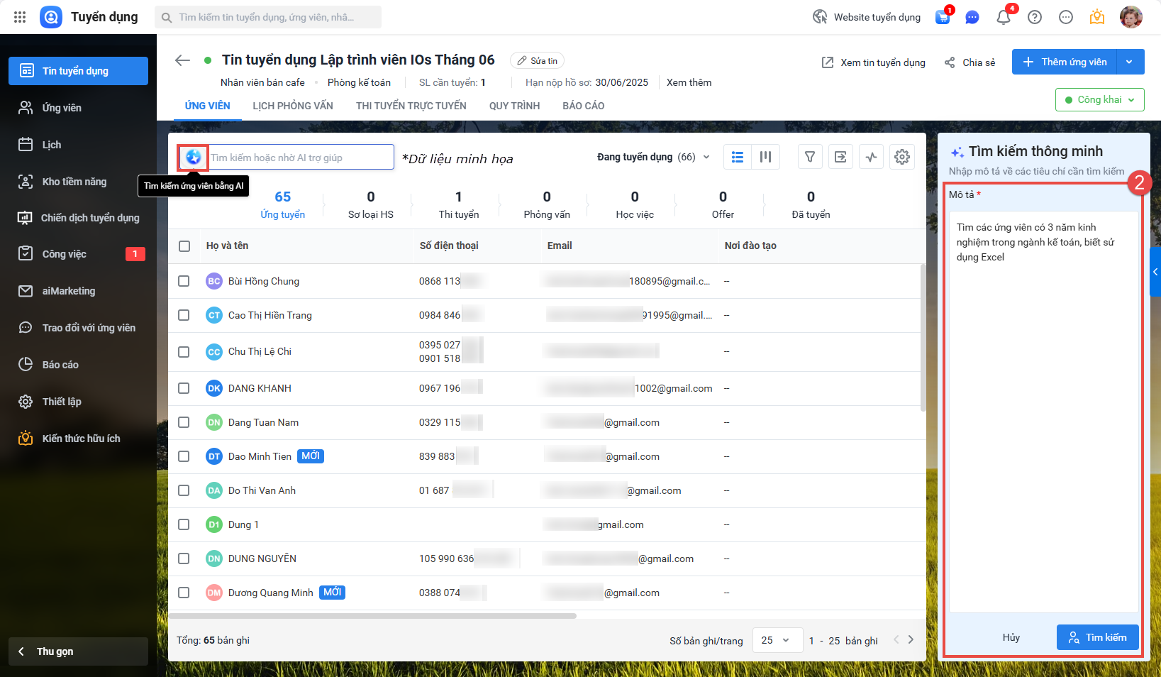Open the table settings gear icon
The image size is (1161, 677).
901,157
